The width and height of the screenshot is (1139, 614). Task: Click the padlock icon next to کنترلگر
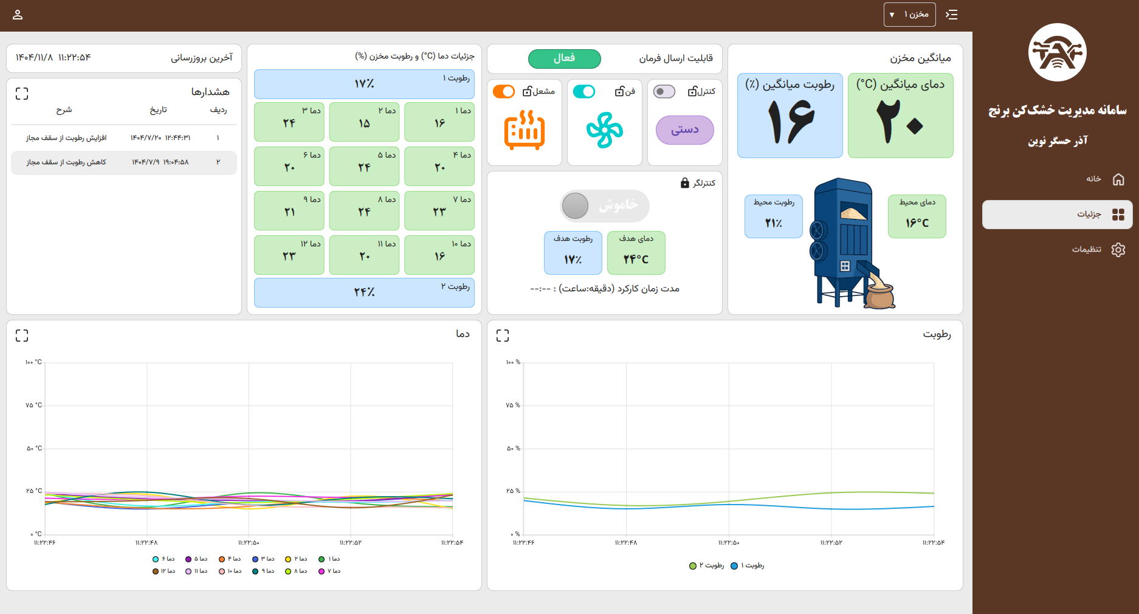click(x=685, y=182)
